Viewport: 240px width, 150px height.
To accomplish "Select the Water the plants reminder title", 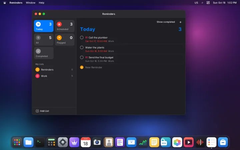I will point(95,47).
